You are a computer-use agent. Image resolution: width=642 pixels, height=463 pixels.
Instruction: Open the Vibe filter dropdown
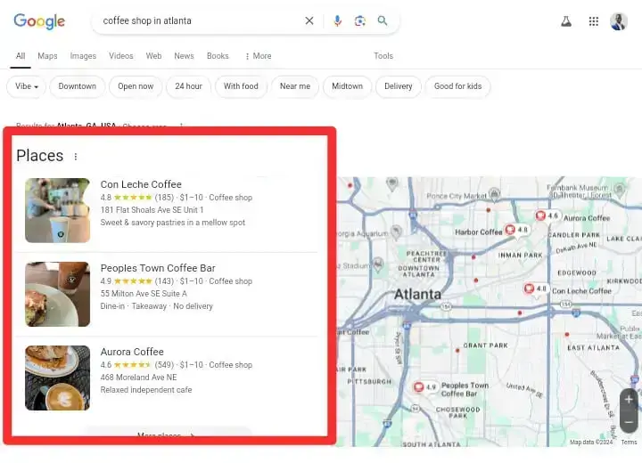click(26, 86)
